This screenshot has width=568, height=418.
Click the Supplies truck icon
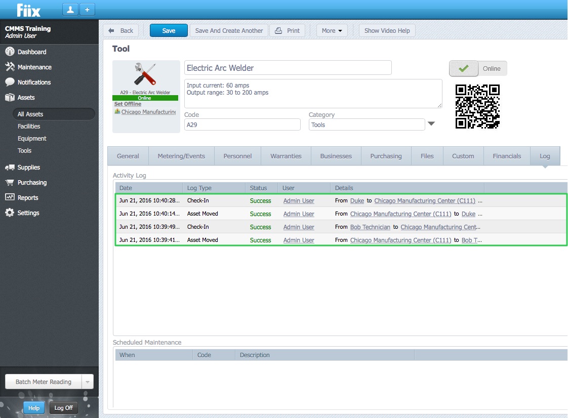tap(10, 167)
